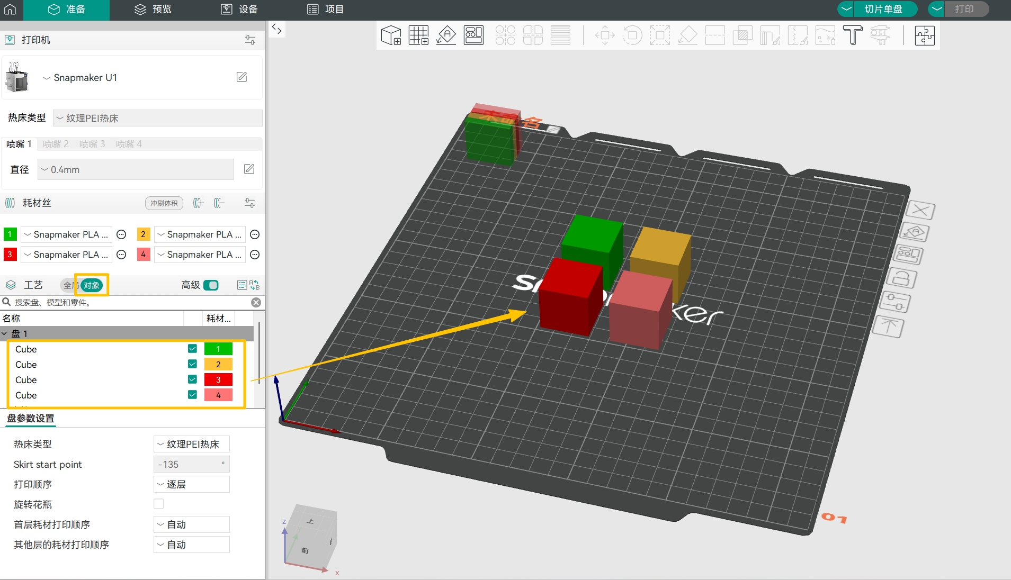Click the Add model cube icon
Image resolution: width=1011 pixels, height=580 pixels.
point(391,35)
